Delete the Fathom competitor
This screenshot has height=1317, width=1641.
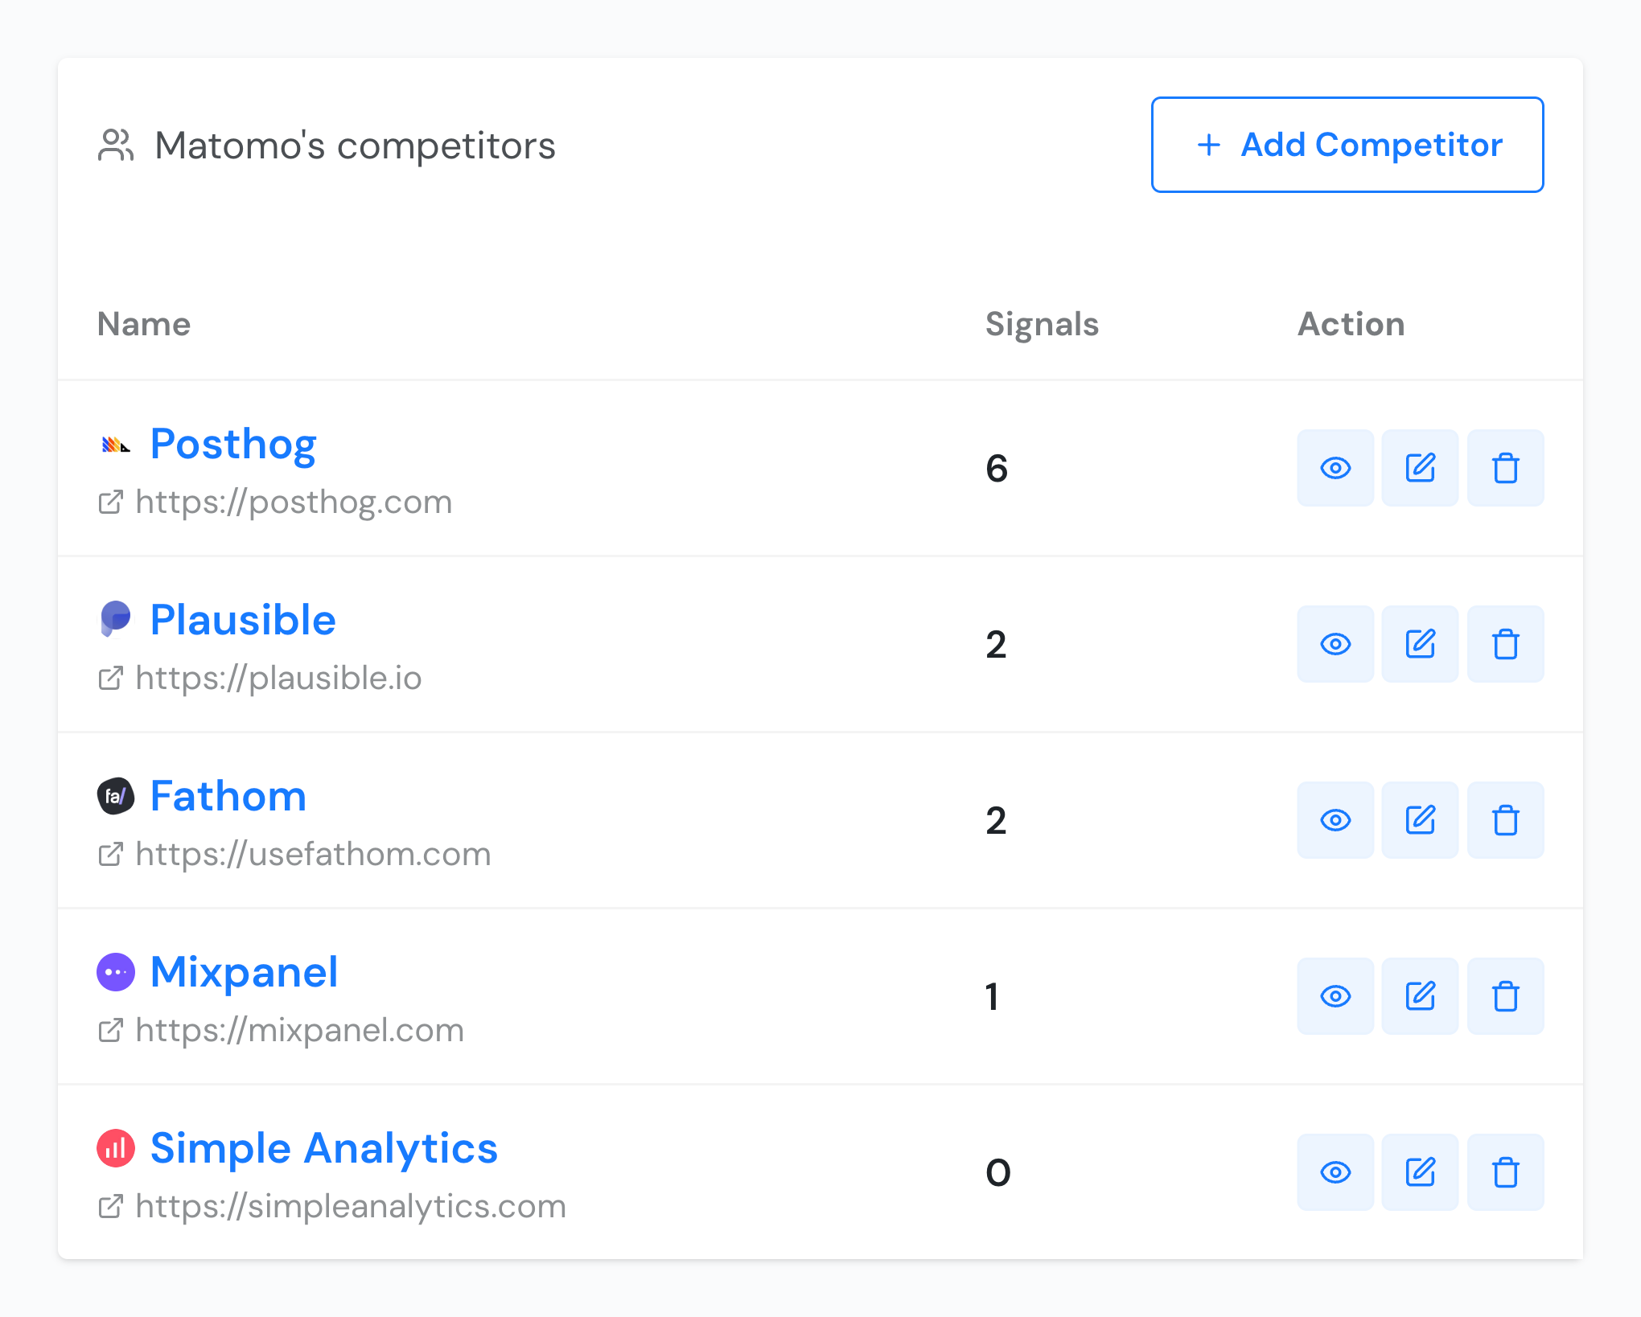[x=1505, y=820]
